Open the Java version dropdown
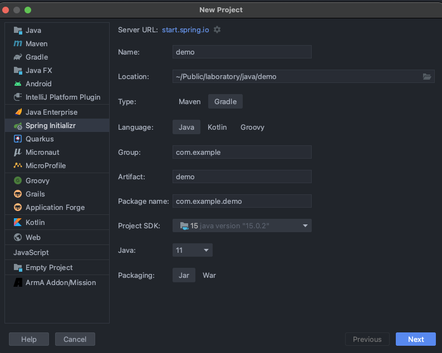 pos(193,250)
